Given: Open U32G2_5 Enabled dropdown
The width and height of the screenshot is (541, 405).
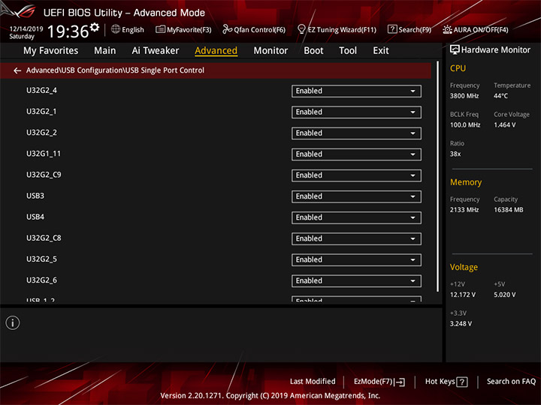Looking at the screenshot, I should [356, 260].
